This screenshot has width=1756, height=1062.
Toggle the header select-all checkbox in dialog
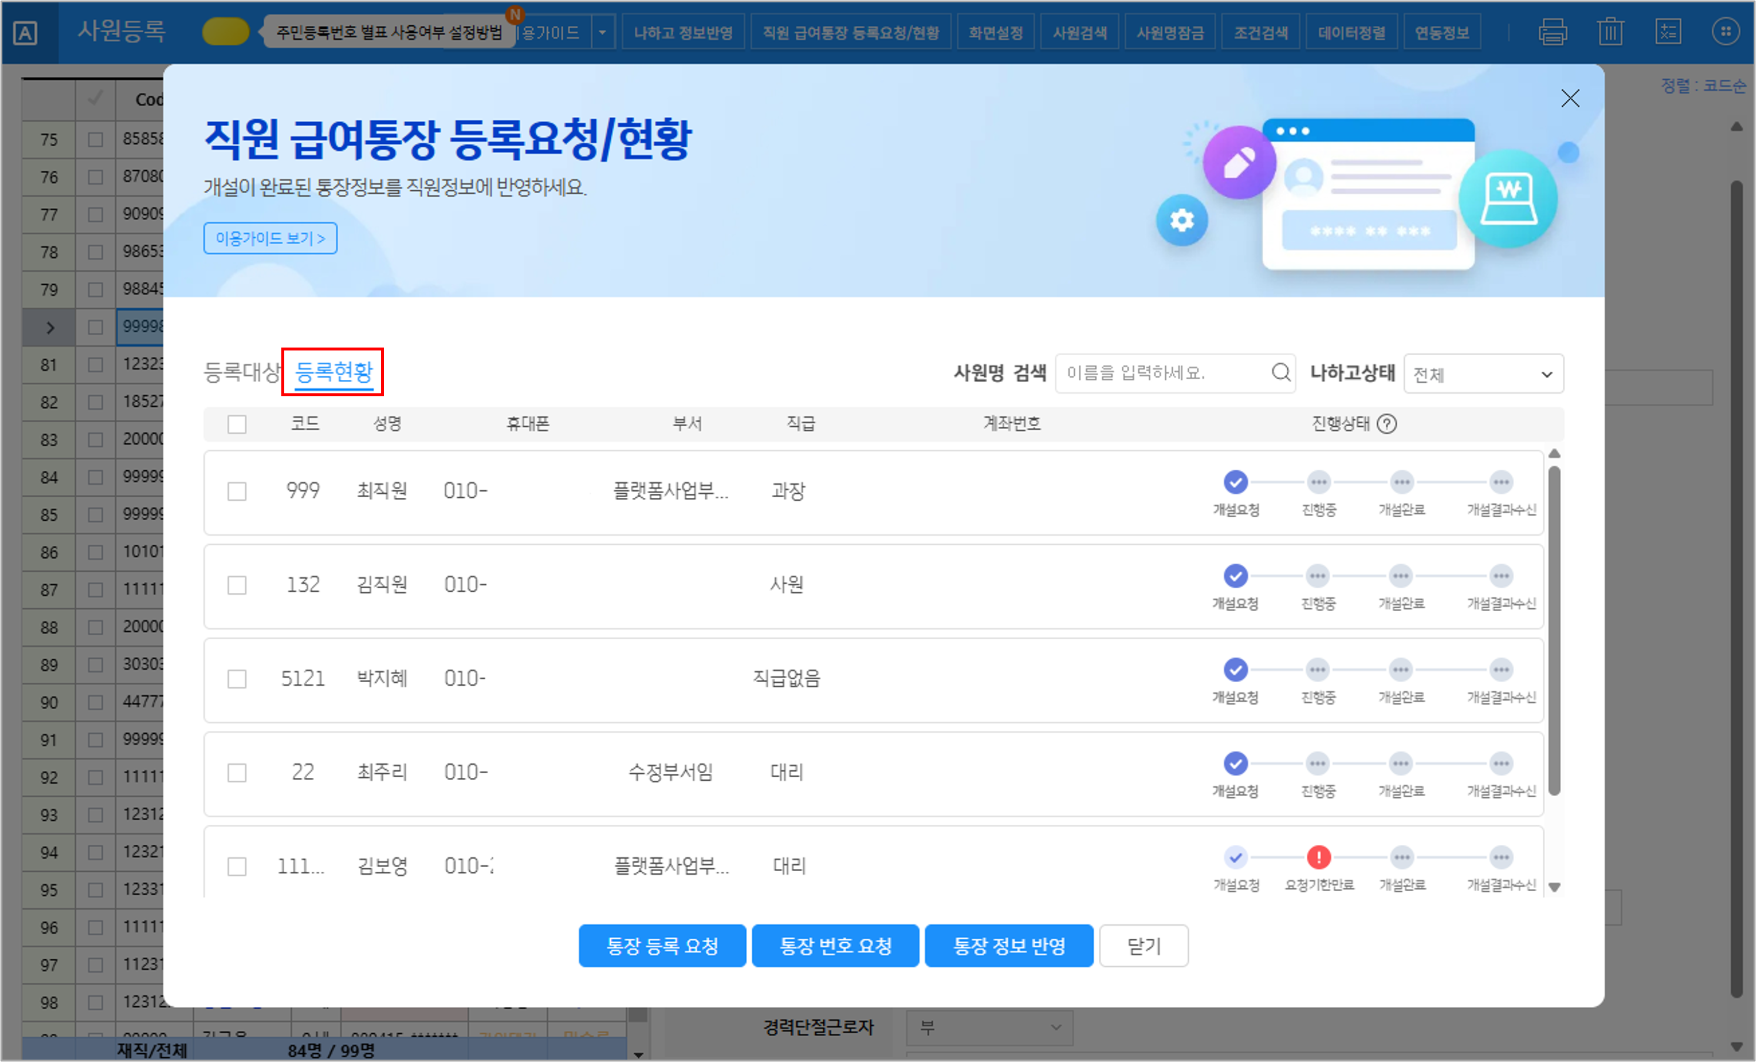point(237,424)
